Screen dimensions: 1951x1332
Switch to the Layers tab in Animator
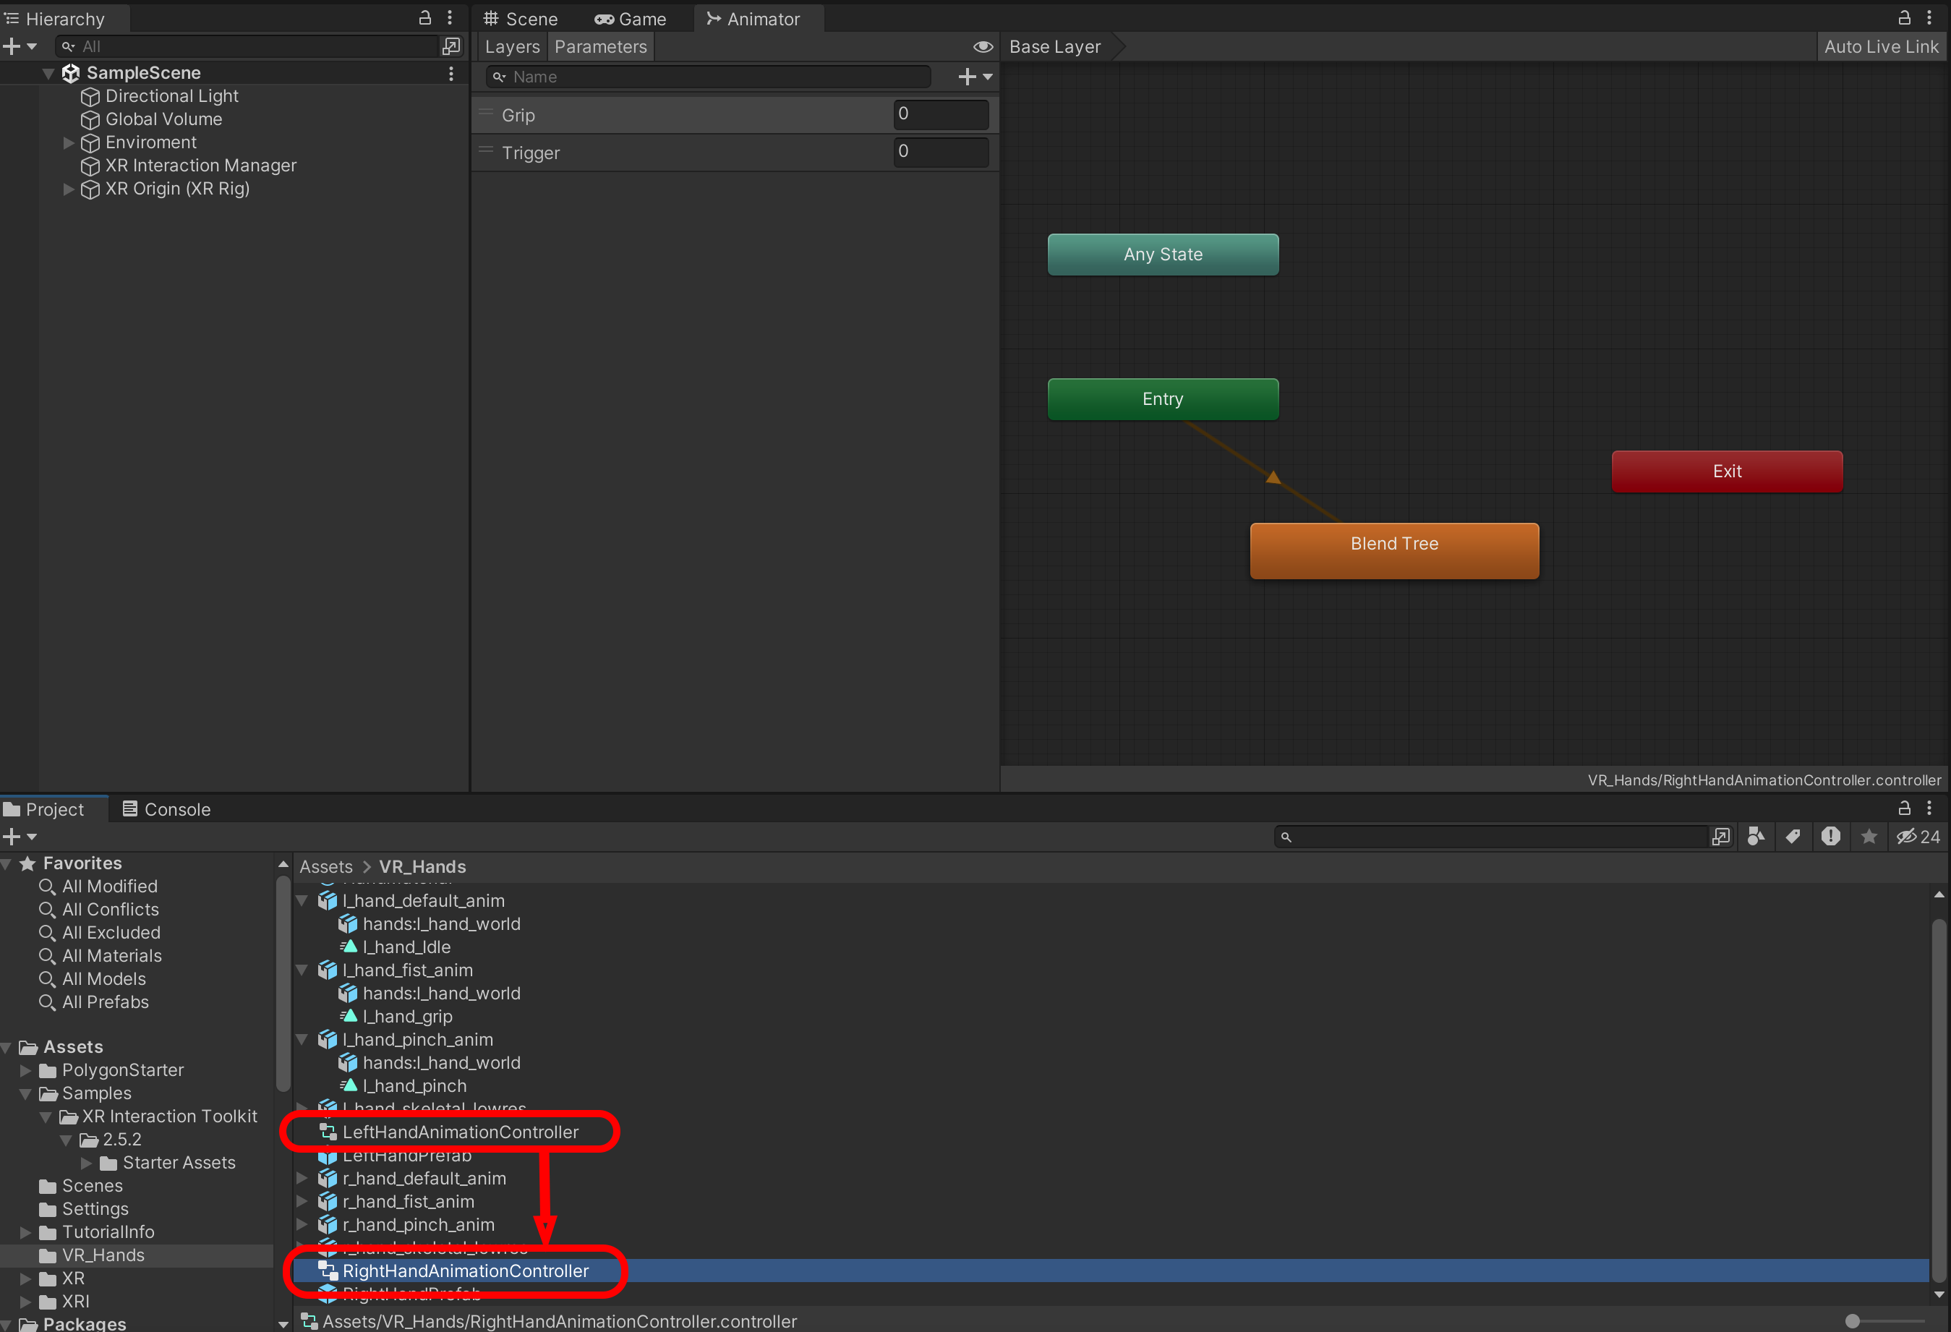pos(511,47)
